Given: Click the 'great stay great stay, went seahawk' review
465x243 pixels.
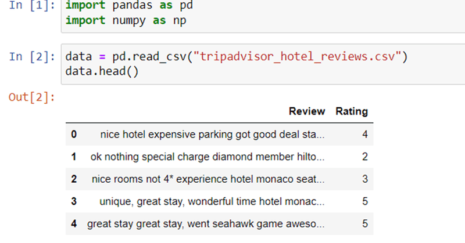Looking at the screenshot, I should [x=206, y=223].
